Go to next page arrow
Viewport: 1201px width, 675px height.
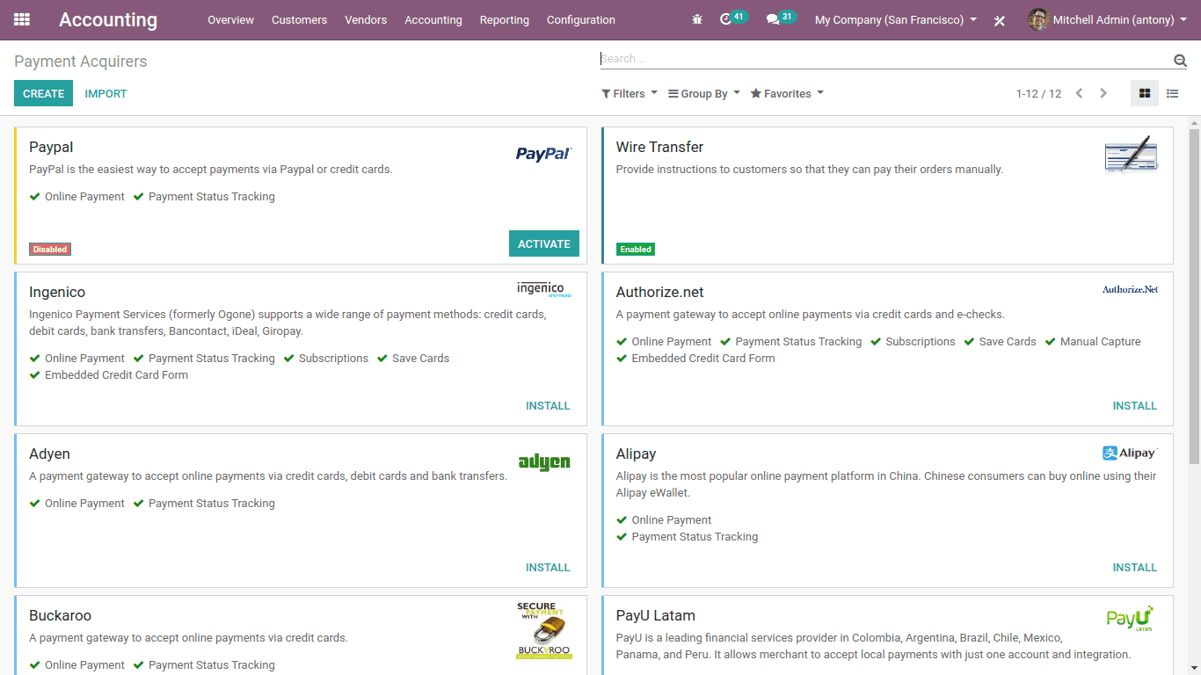coord(1103,93)
